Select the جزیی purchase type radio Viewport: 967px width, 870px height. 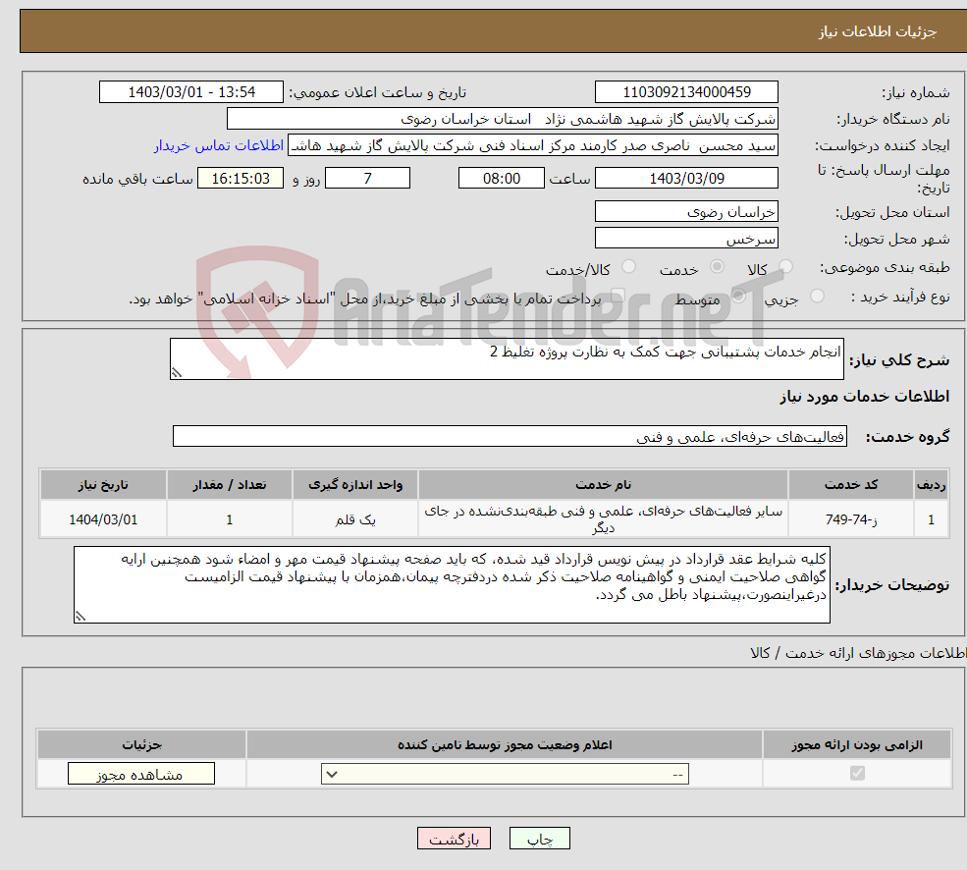click(x=817, y=297)
